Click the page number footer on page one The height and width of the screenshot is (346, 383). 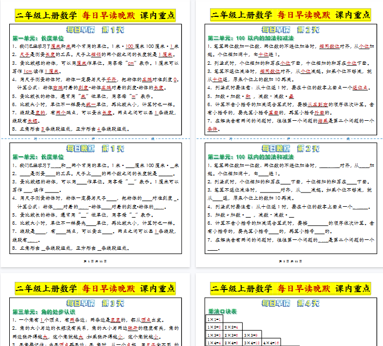(x=95, y=262)
